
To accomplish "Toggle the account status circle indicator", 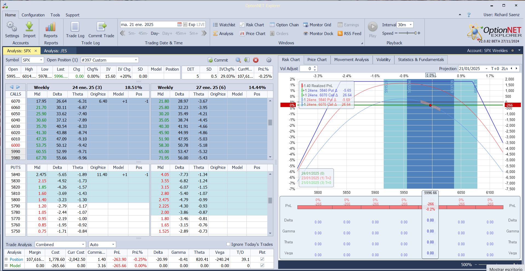I will 512,51.
